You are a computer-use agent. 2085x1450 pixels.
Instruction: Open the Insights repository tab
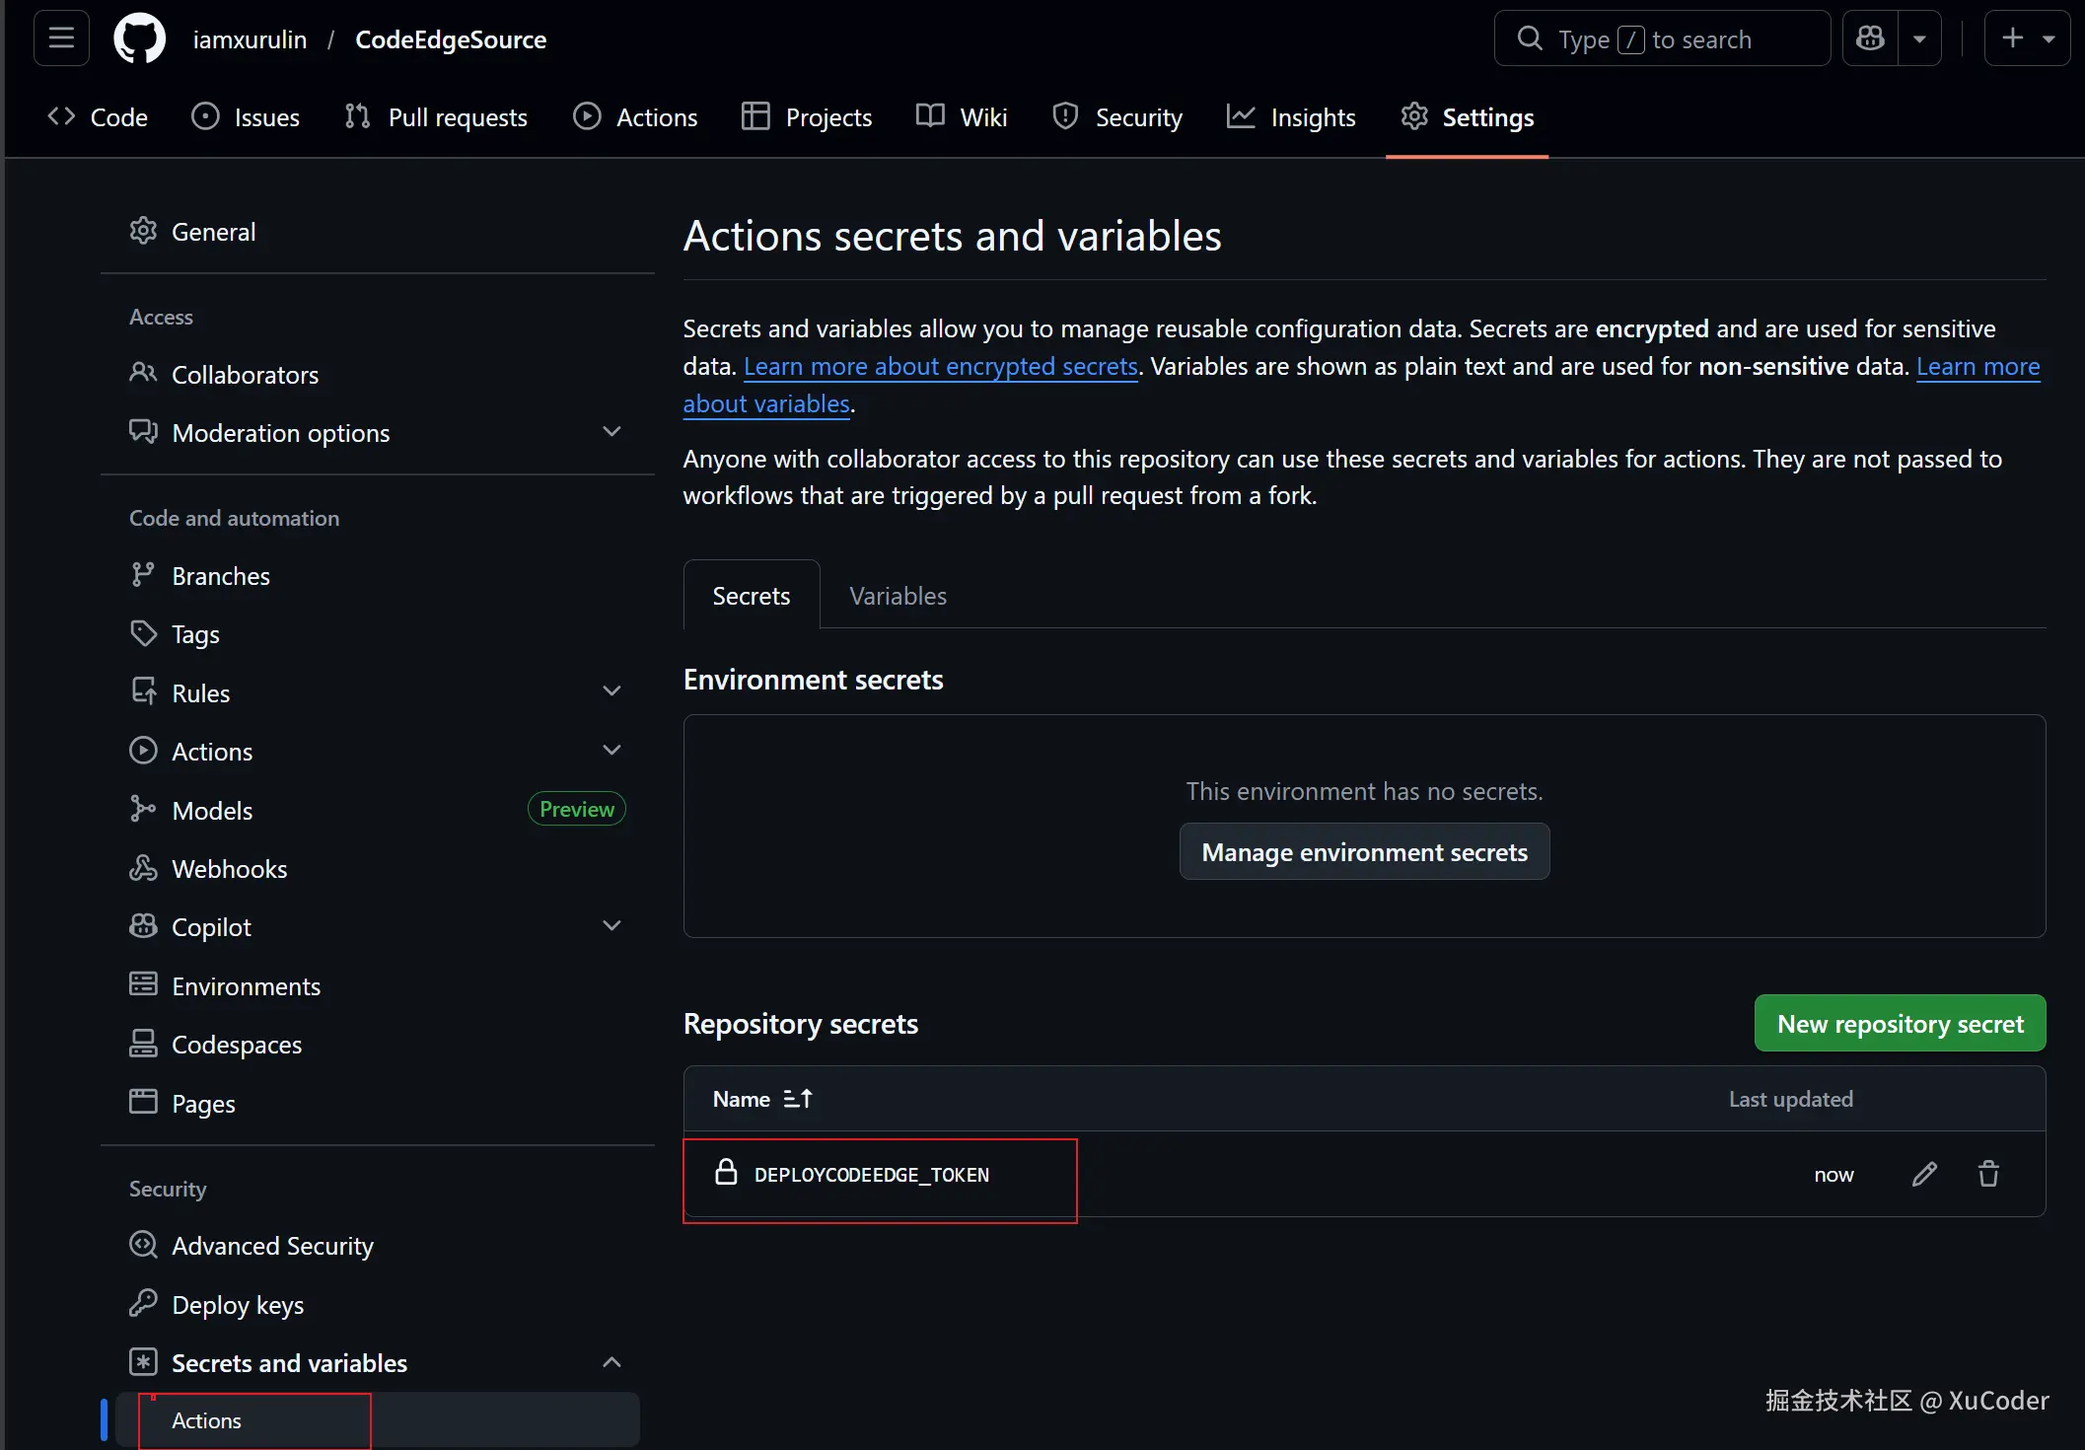1291,117
